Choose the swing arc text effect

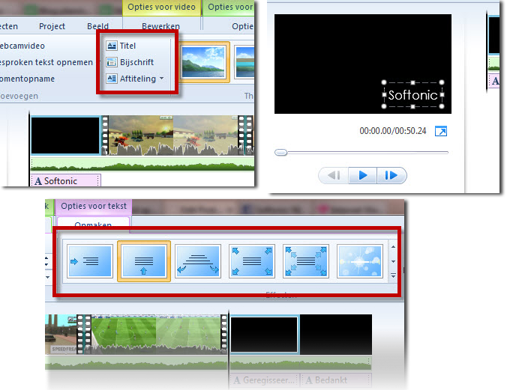(198, 261)
